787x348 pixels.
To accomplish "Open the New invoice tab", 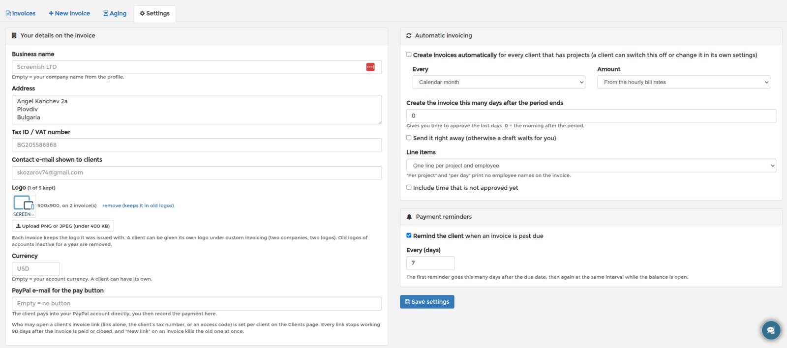I will (x=69, y=13).
